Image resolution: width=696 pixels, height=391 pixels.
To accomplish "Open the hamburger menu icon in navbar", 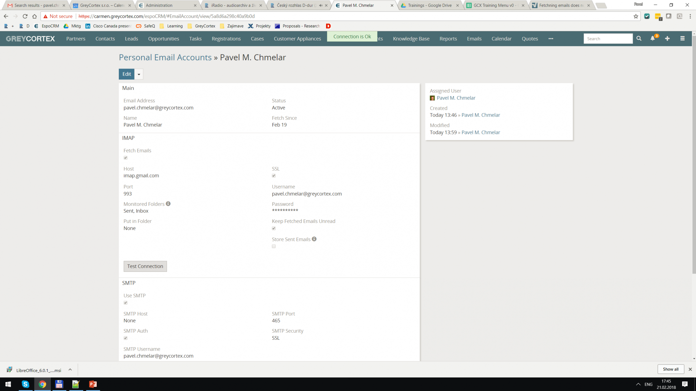I will pos(682,39).
